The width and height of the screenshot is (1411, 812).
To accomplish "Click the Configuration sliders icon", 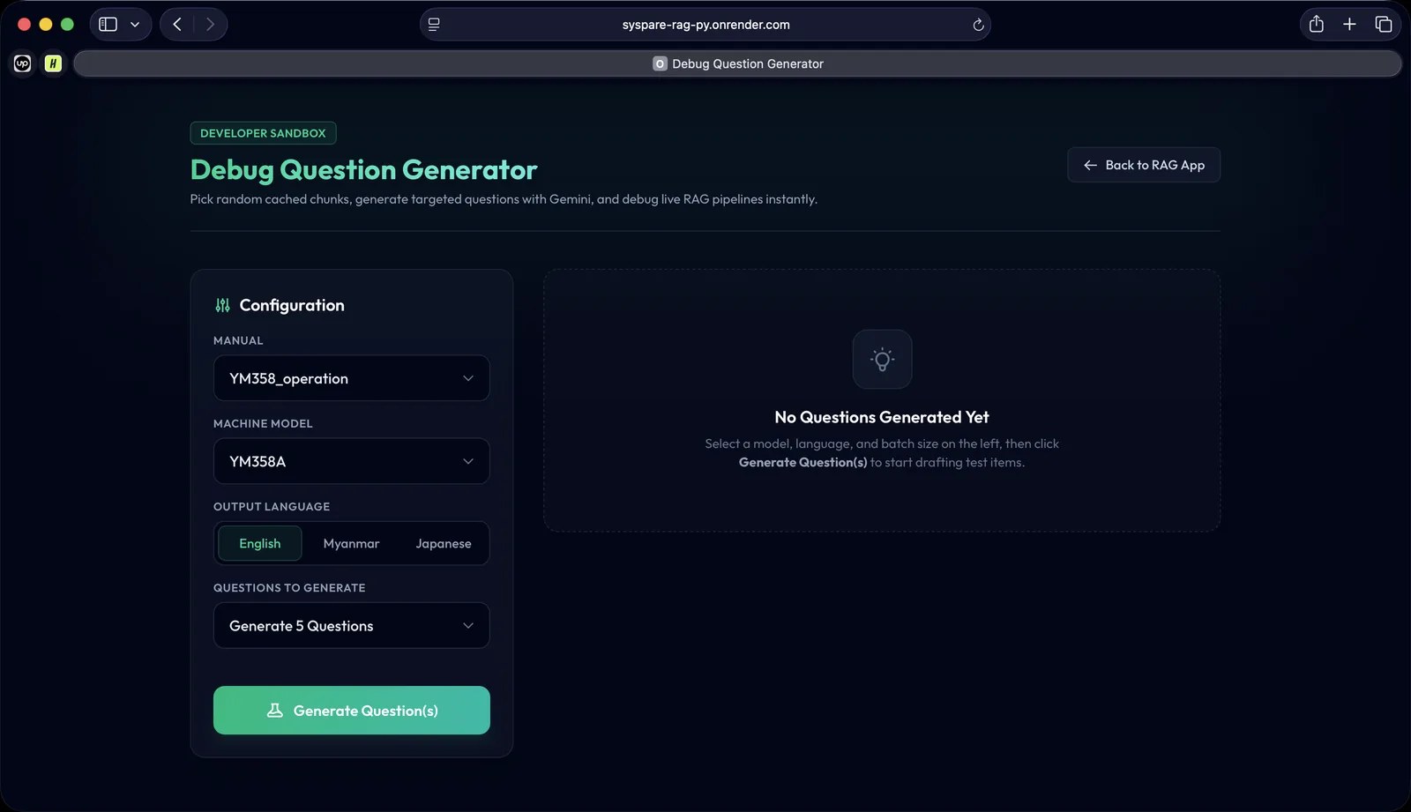I will coord(222,305).
